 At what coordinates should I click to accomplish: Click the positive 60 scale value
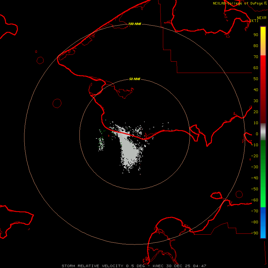(x=256, y=68)
